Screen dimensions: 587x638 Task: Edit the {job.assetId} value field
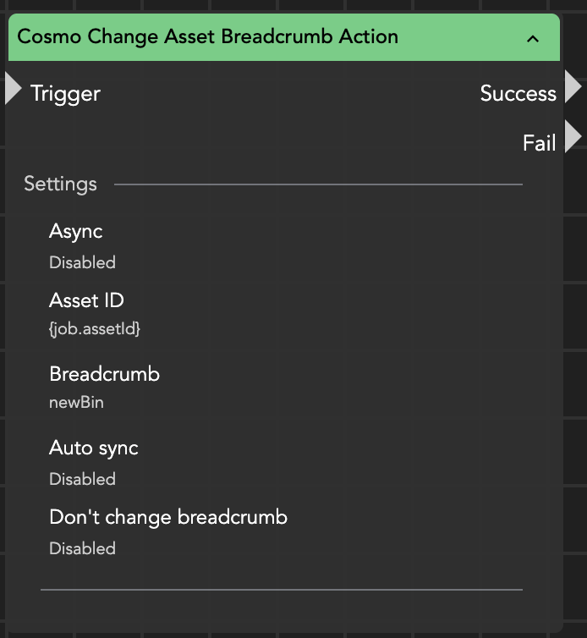pyautogui.click(x=95, y=329)
